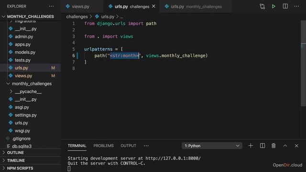Open the panel tabs overflow ellipsis

coord(146,146)
